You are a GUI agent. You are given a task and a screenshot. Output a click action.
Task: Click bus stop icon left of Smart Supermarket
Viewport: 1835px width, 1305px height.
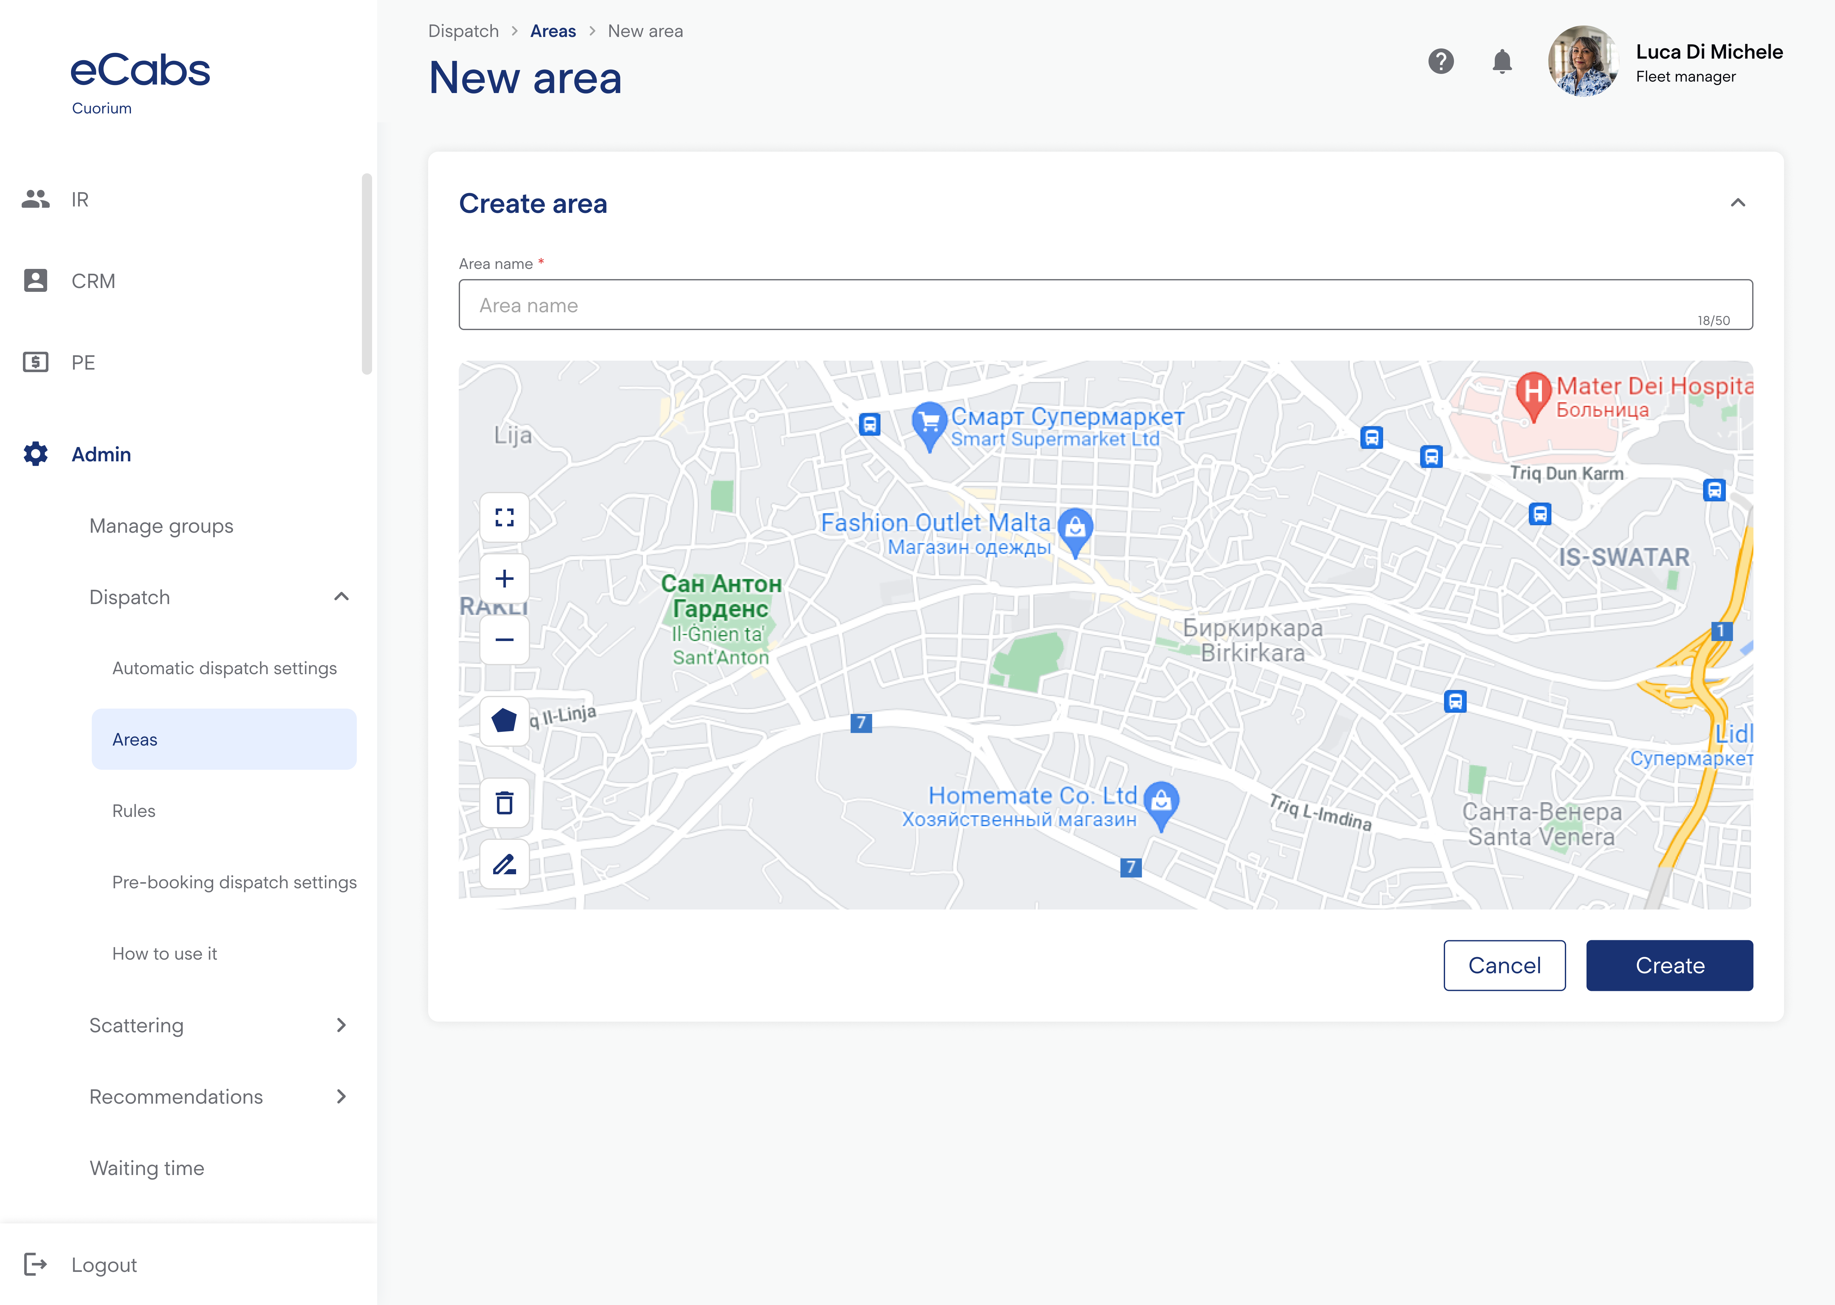pos(869,424)
